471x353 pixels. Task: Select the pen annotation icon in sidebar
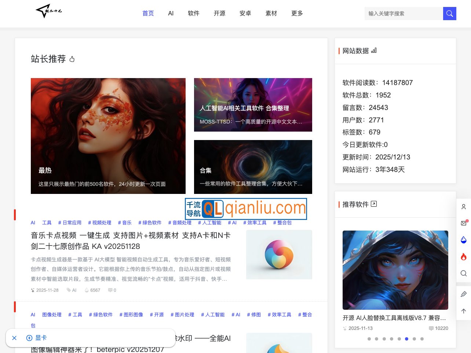(464, 294)
